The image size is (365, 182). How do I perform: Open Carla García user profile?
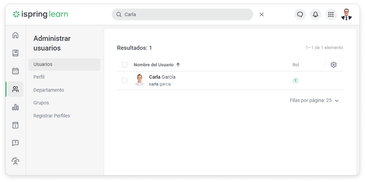[x=162, y=77]
